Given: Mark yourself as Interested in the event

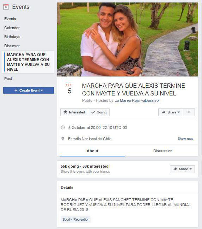Looking at the screenshot, I should (74, 112).
